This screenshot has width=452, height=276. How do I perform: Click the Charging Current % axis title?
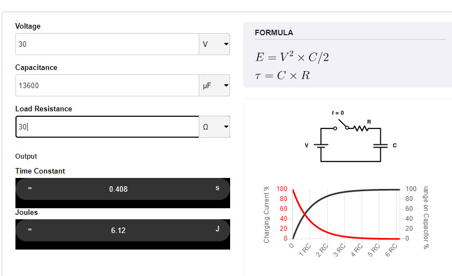coord(266,214)
